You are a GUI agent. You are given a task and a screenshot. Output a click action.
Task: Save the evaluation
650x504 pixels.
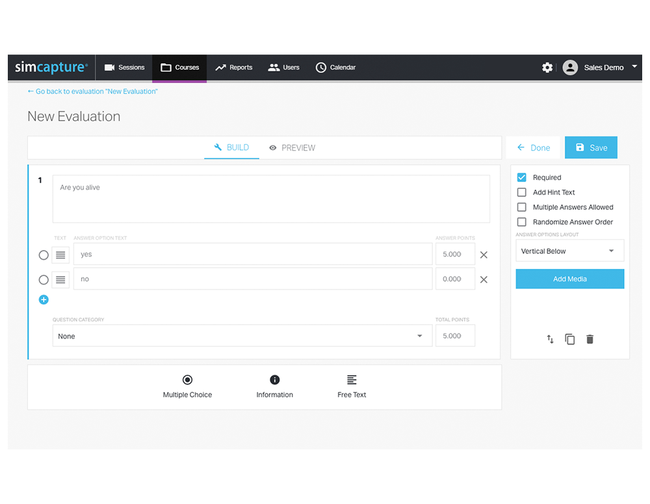pyautogui.click(x=591, y=147)
